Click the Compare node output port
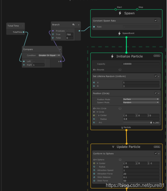Viewport: 167px width, 191px height. point(61,61)
